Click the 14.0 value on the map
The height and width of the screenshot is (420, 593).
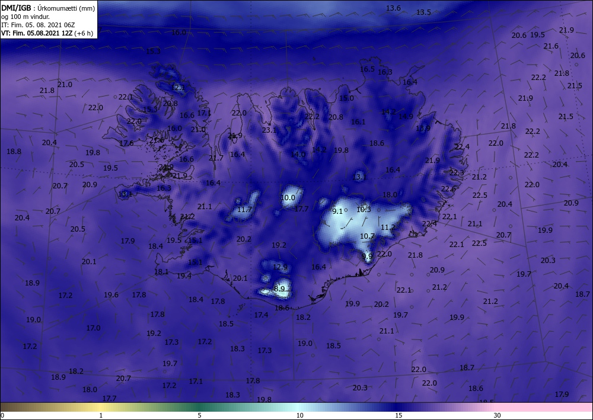[298, 155]
